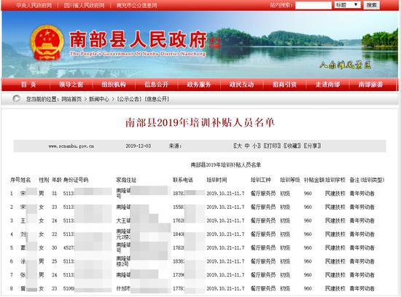The width and height of the screenshot is (401, 297).
Task: Click the national emblem logo in banner
Action: point(47,42)
